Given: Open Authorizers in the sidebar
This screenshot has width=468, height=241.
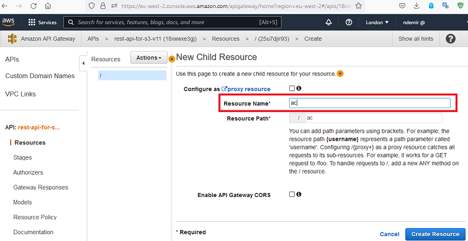Looking at the screenshot, I should pyautogui.click(x=28, y=172).
